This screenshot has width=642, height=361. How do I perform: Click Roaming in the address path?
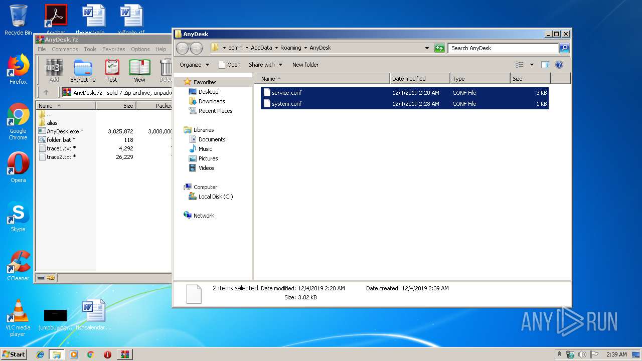tap(291, 48)
